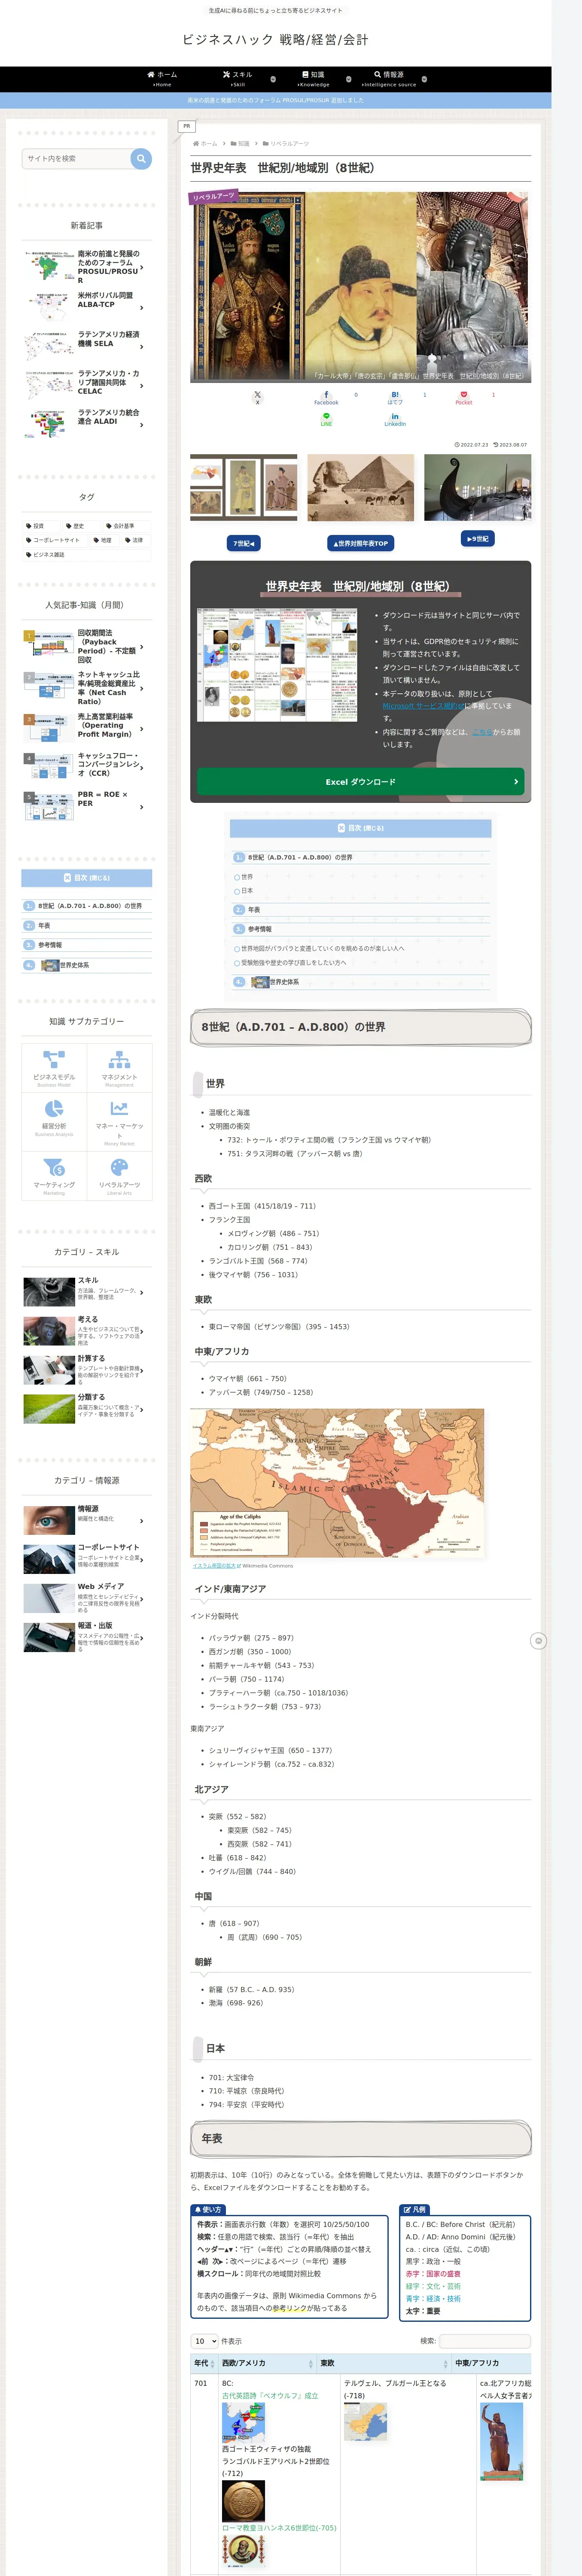
Task: Click the site search input field
Action: tap(77, 158)
